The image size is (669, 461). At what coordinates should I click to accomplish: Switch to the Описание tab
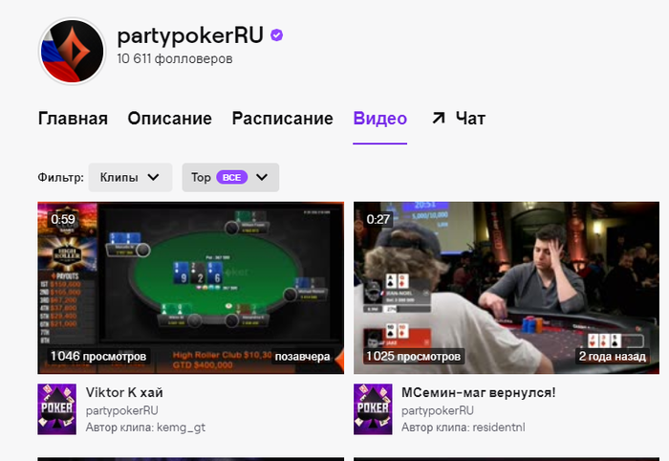tap(170, 119)
